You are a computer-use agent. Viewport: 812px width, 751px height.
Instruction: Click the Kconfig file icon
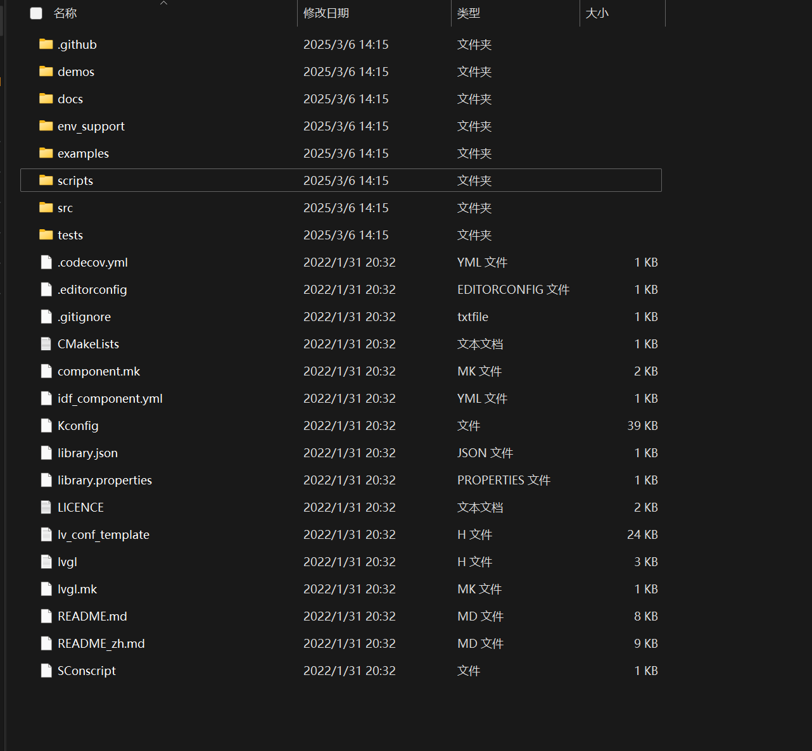pos(46,426)
